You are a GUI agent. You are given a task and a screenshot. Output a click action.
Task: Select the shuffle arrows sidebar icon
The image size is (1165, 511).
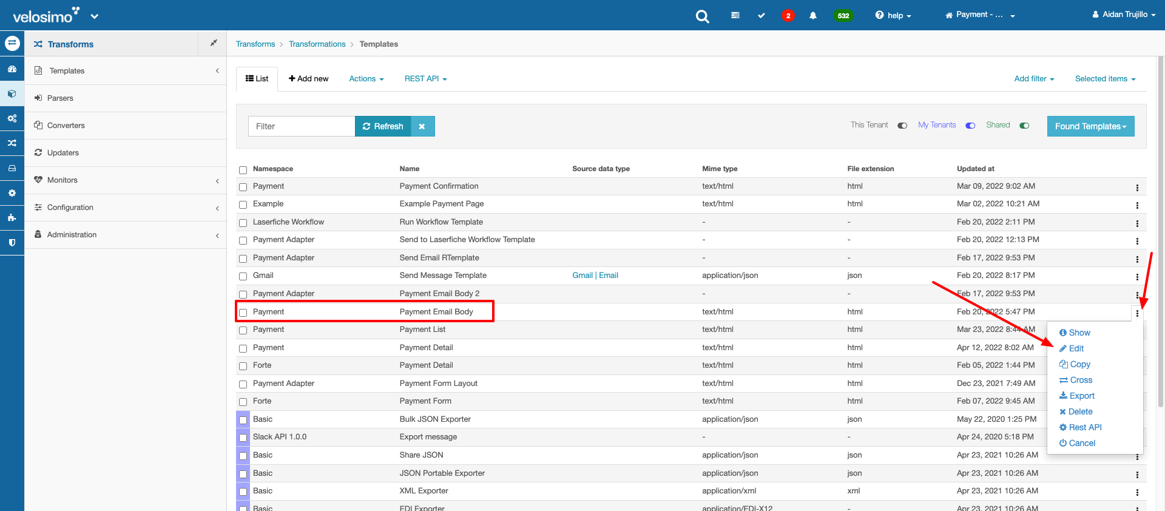click(12, 143)
